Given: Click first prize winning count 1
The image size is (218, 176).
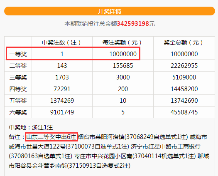Looking at the screenshot, I should 62,54.
